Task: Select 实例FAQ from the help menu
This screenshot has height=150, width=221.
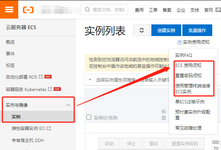Action: point(183,55)
